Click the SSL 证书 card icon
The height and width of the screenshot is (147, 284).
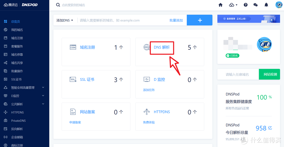click(73, 79)
